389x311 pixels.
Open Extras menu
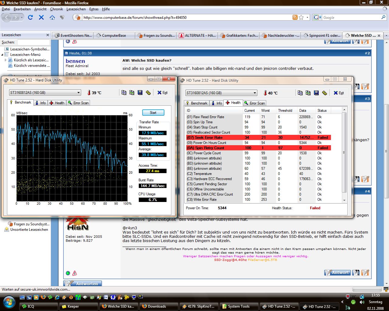(x=94, y=9)
